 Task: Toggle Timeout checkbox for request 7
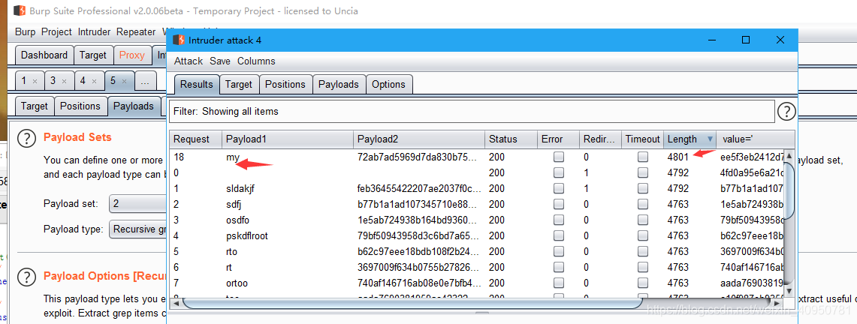pyautogui.click(x=643, y=283)
